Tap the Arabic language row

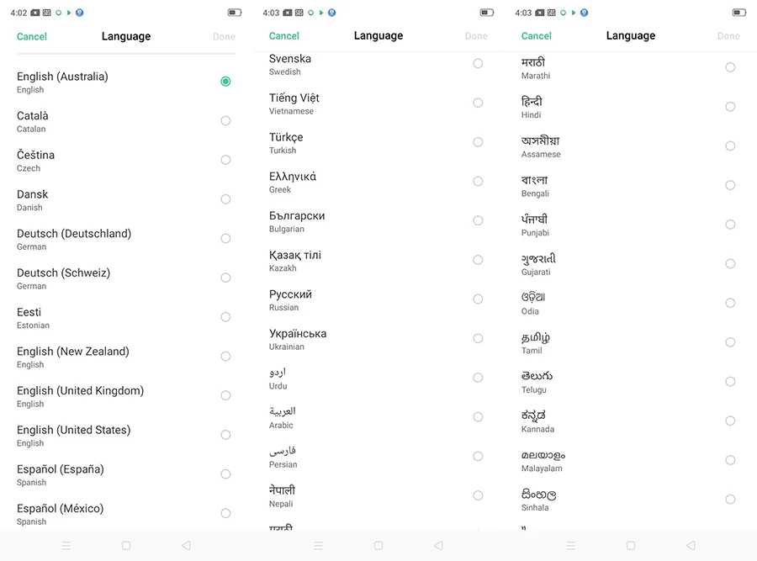click(370, 417)
